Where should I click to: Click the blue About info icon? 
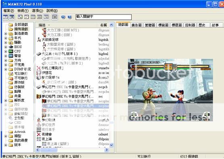(x=63, y=17)
